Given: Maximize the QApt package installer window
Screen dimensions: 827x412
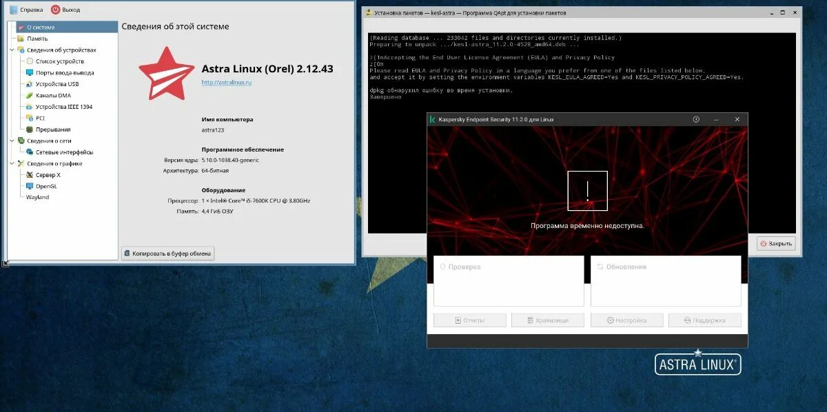Looking at the screenshot, I should [784, 12].
